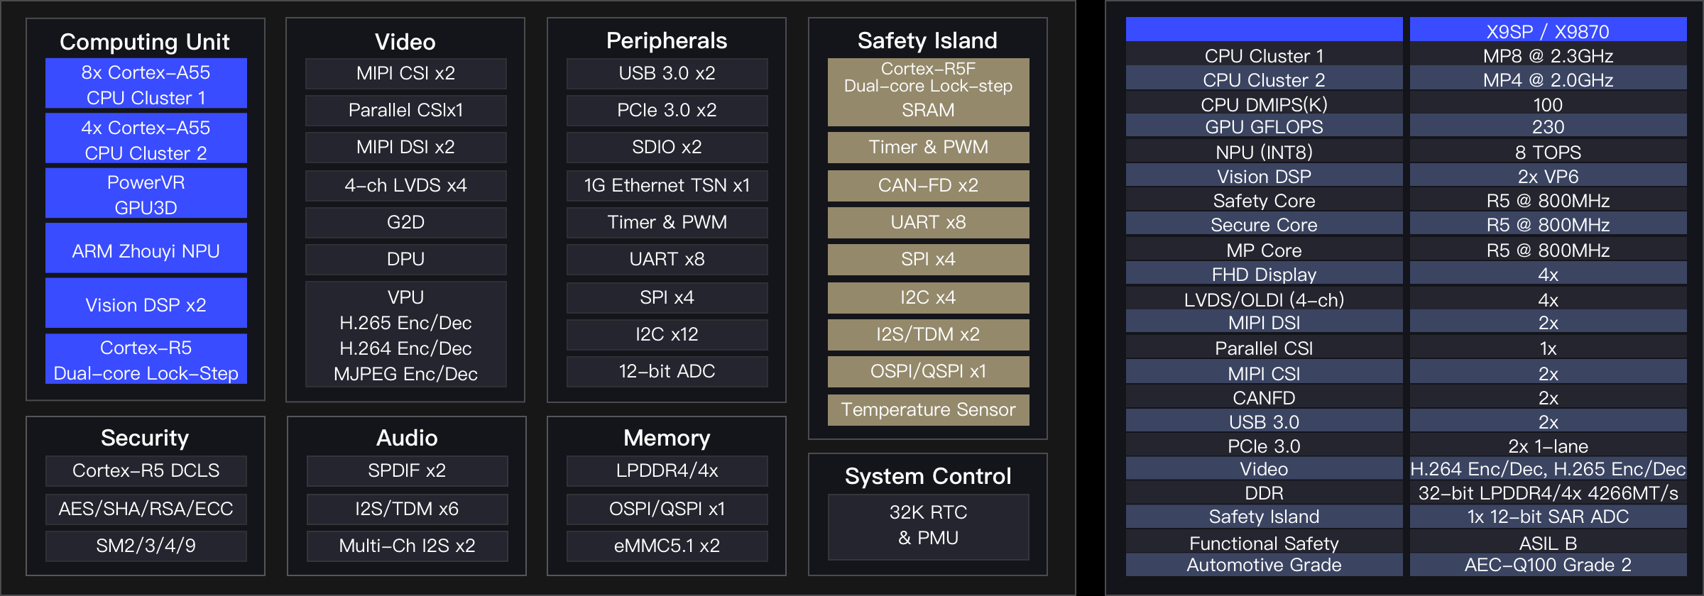Select the 12-bit ADC box in Peripherals
1704x596 pixels.
667,371
